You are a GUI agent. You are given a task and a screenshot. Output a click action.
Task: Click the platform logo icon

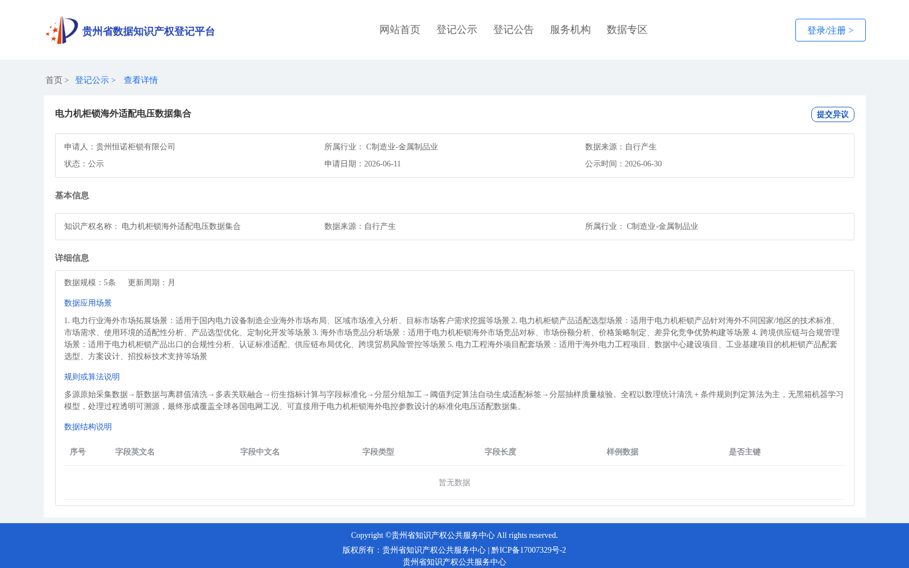pyautogui.click(x=61, y=30)
